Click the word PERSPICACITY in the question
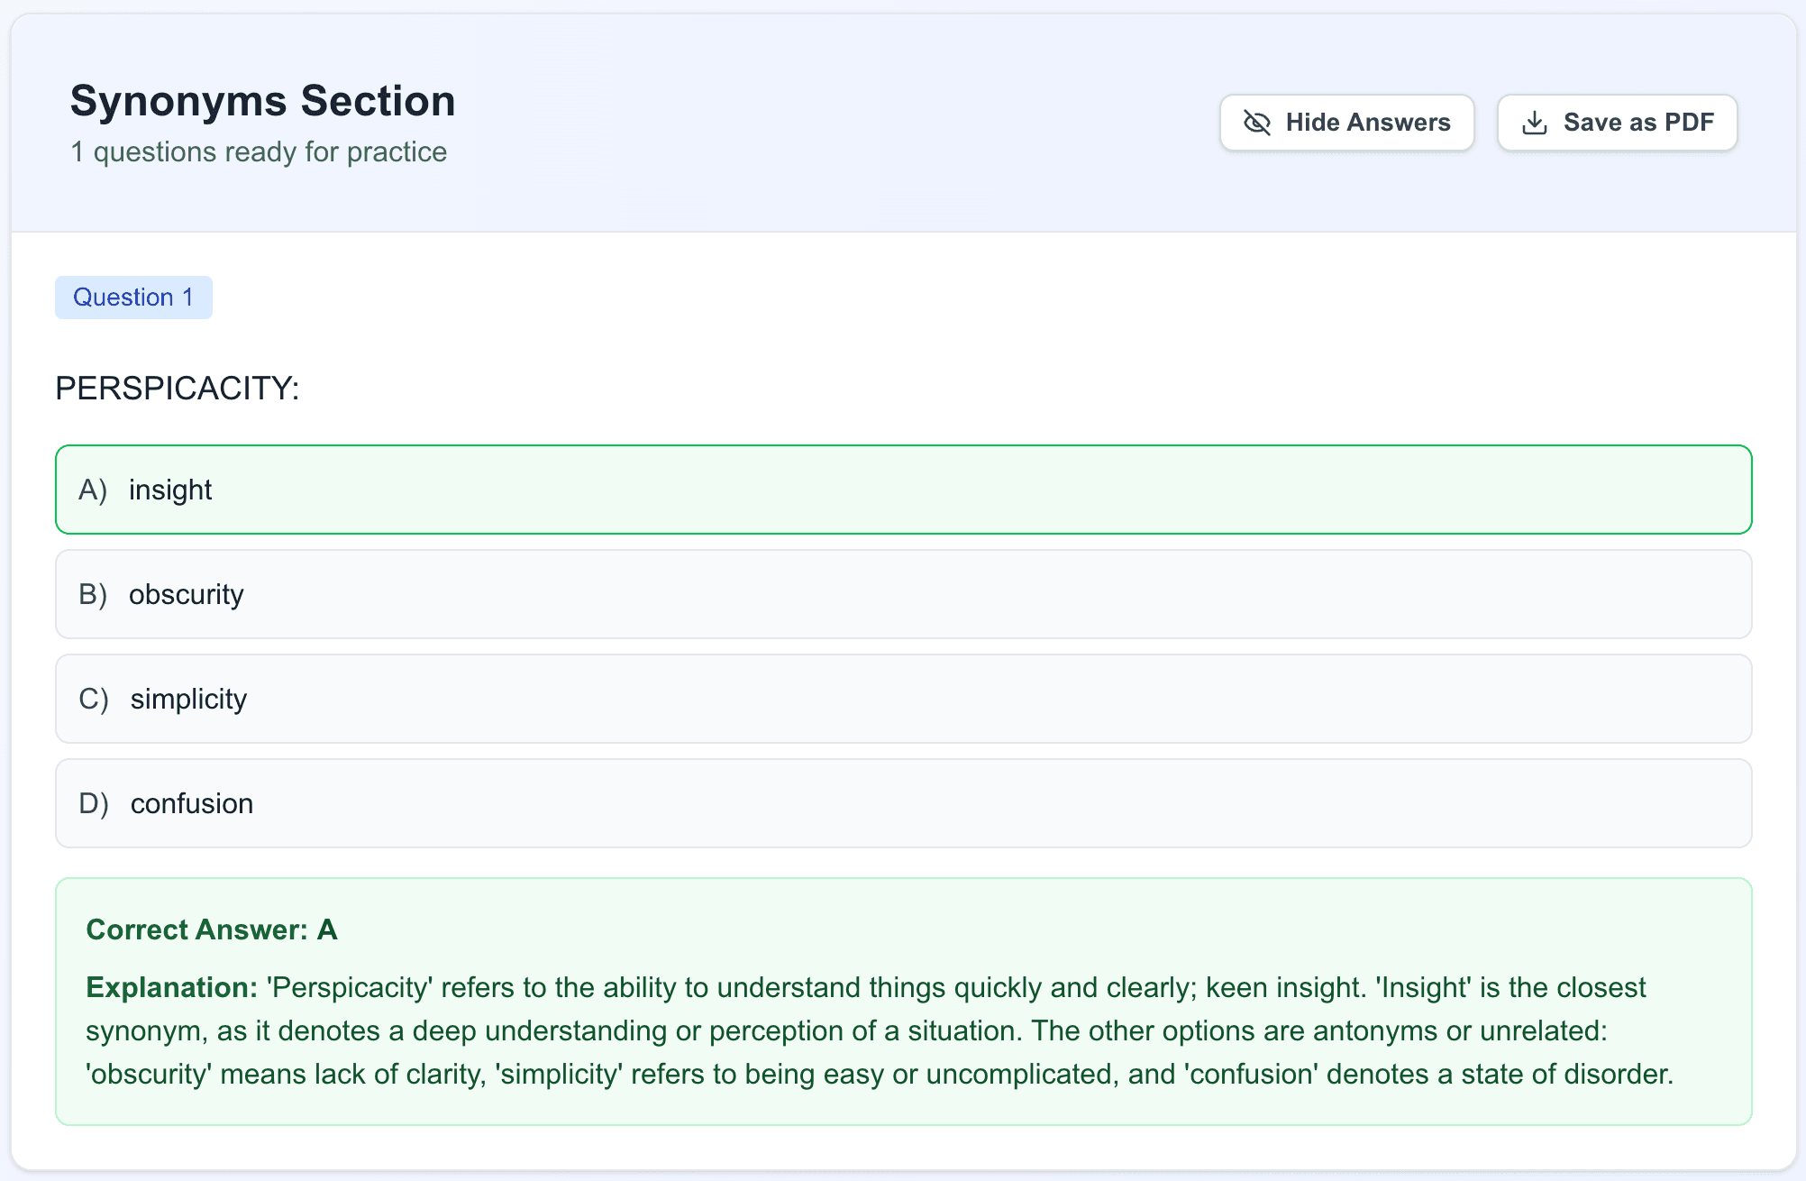The image size is (1806, 1181). tap(176, 389)
